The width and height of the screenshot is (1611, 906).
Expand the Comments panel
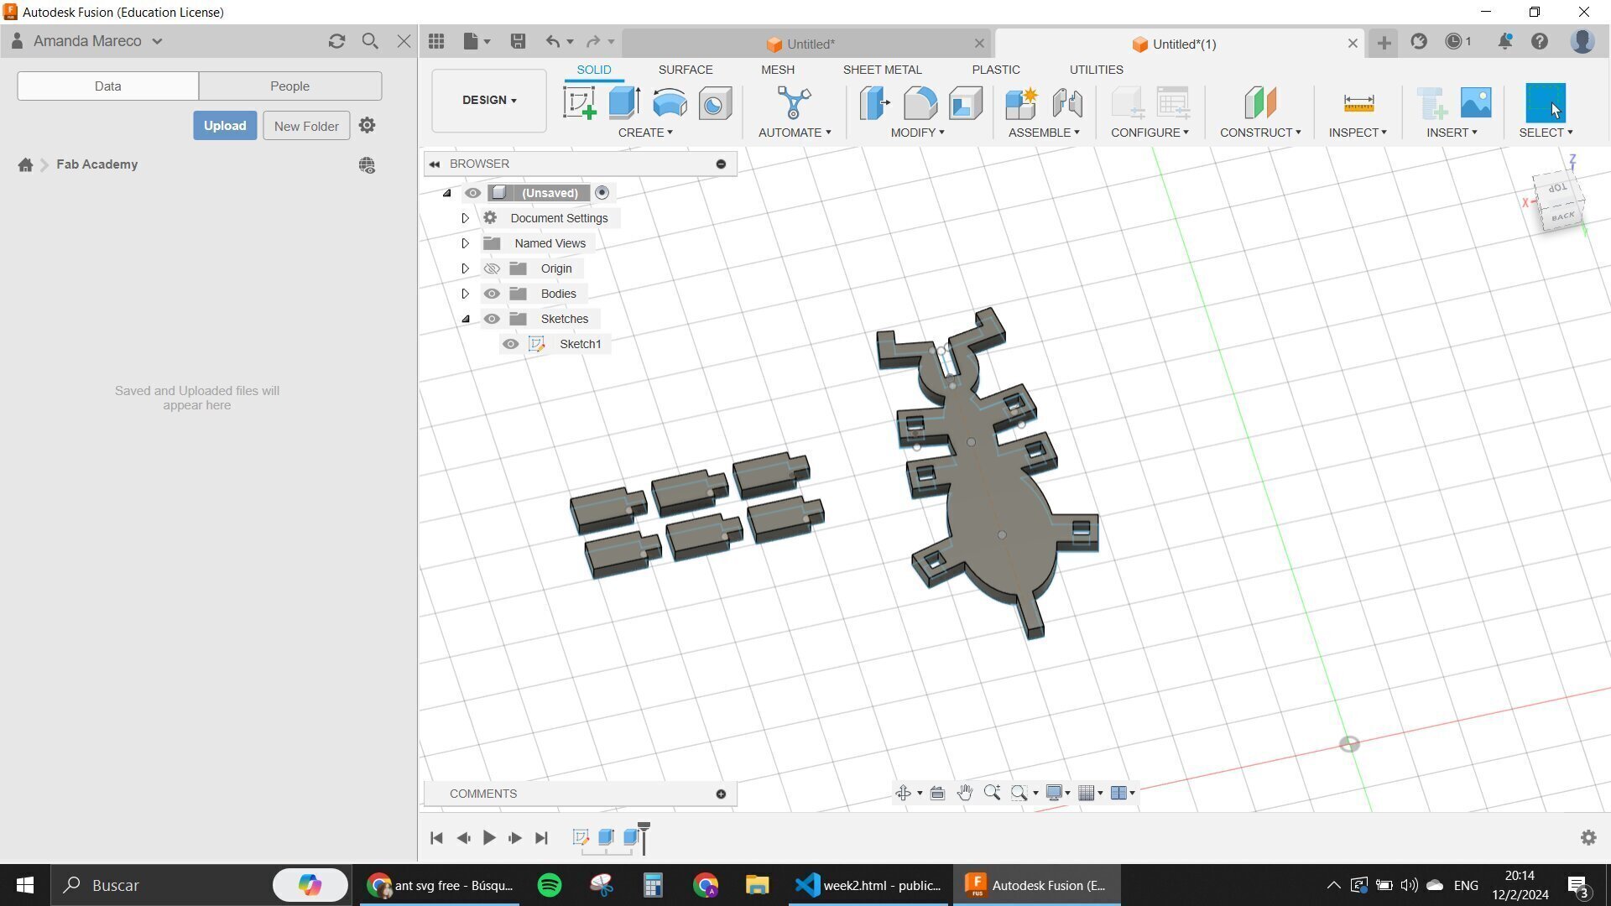click(x=721, y=794)
